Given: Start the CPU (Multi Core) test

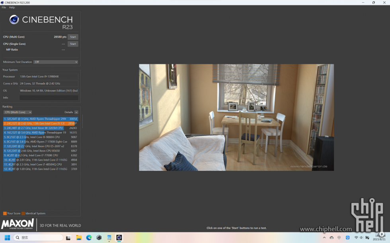Looking at the screenshot, I should pos(73,37).
